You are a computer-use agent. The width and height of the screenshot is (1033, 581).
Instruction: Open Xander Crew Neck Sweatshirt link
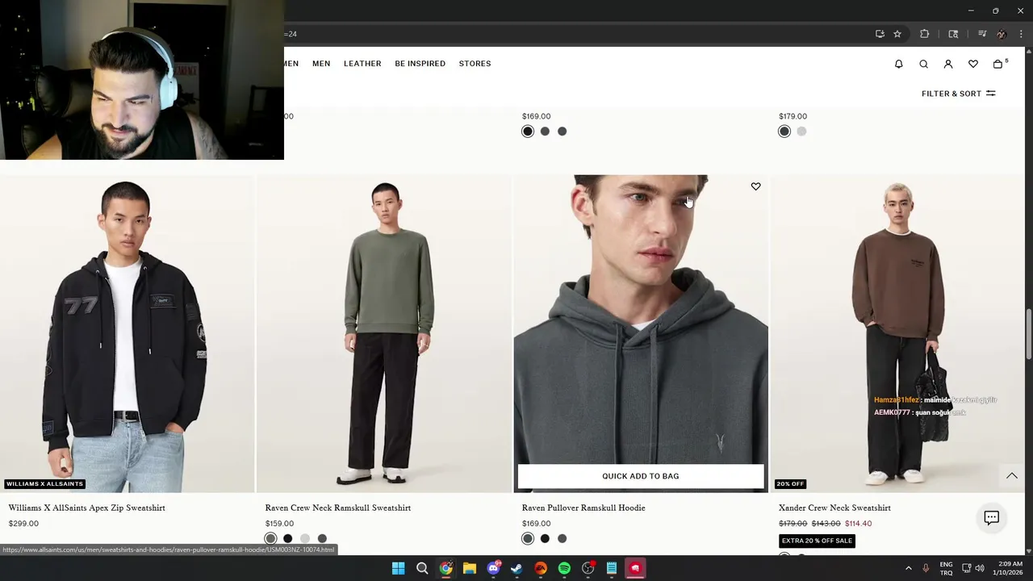click(834, 508)
